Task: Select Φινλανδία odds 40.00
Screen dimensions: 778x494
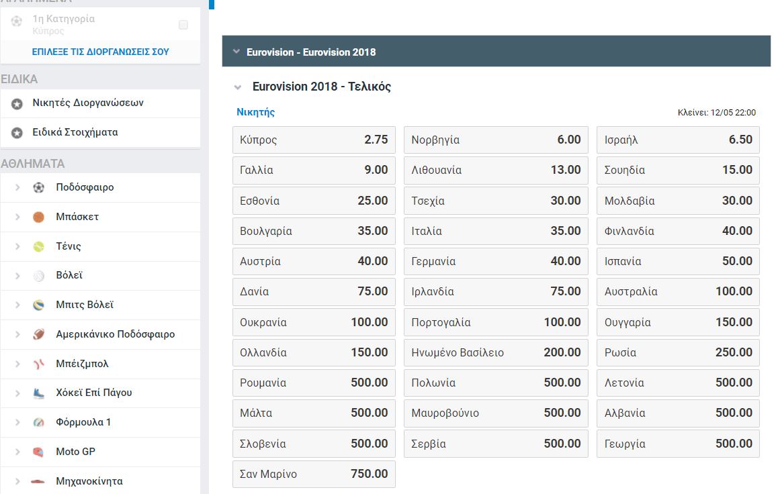Action: click(x=678, y=231)
